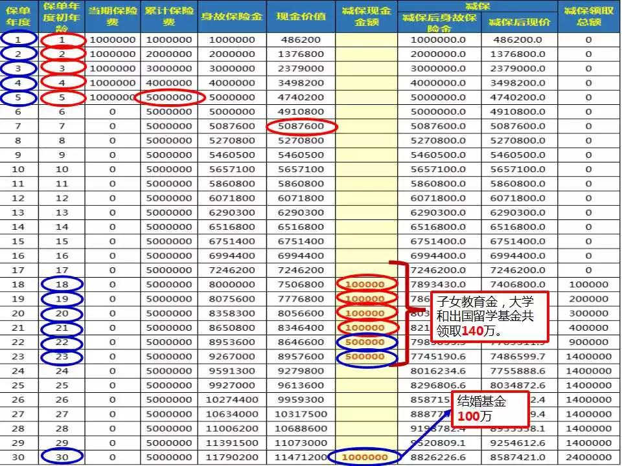Select the 减保现金金额 header cell
The height and width of the screenshot is (466, 622).
[367, 16]
